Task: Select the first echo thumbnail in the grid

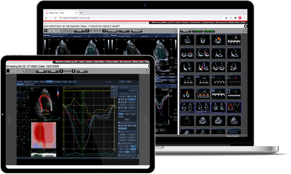Action: pyautogui.click(x=187, y=40)
